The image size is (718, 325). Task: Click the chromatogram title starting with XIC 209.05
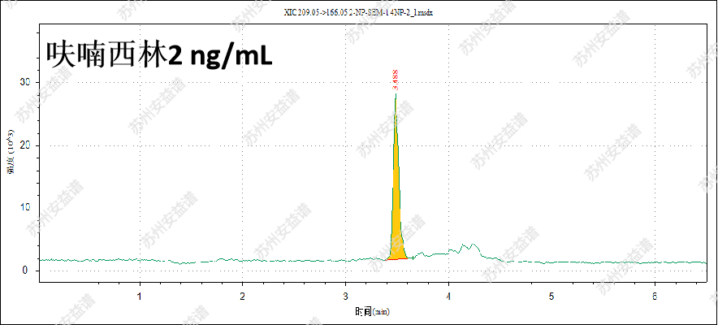point(358,13)
